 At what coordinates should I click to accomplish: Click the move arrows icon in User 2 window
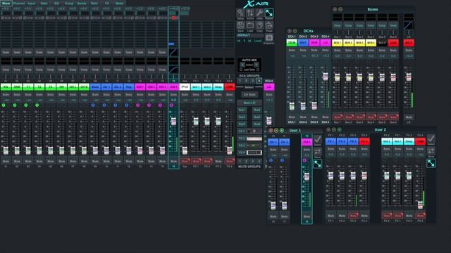pyautogui.click(x=431, y=152)
